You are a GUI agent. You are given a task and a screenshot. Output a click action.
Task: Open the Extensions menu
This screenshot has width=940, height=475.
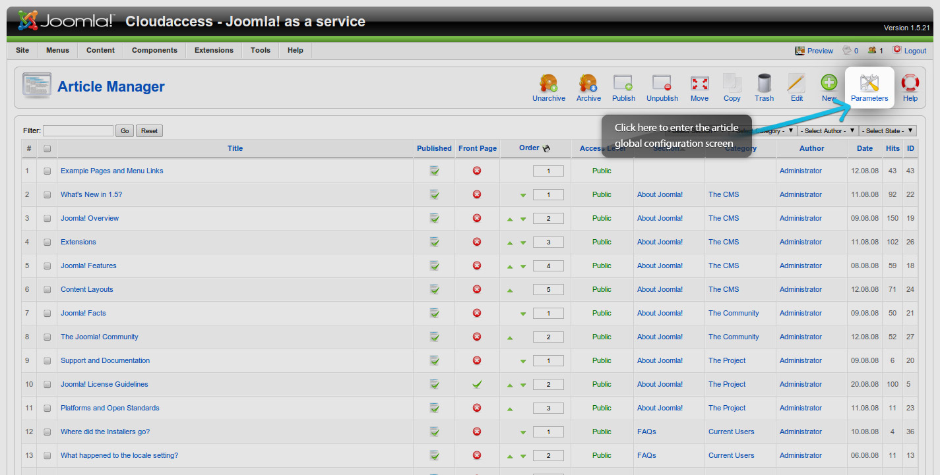pyautogui.click(x=214, y=50)
